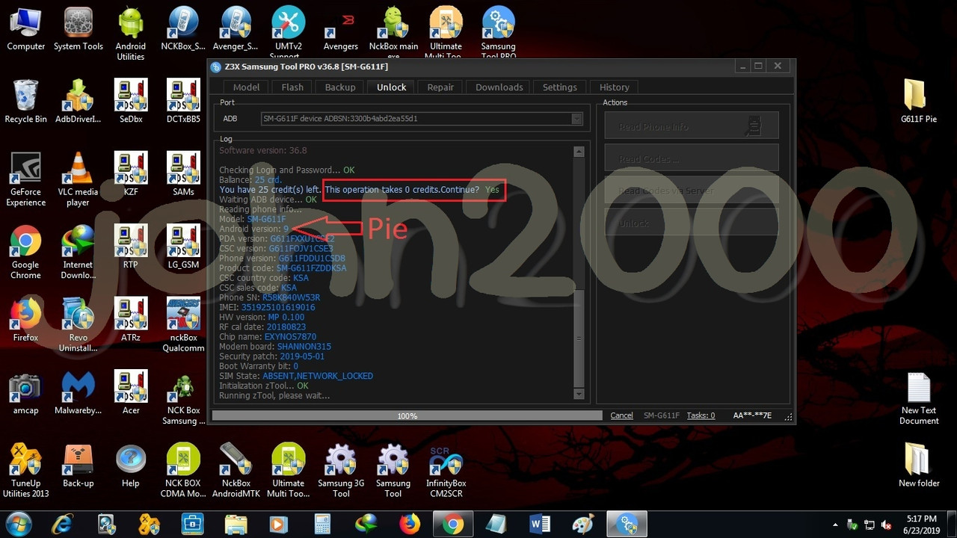Viewport: 957px width, 538px height.
Task: Open Internet Explorer from the taskbar
Action: click(63, 525)
